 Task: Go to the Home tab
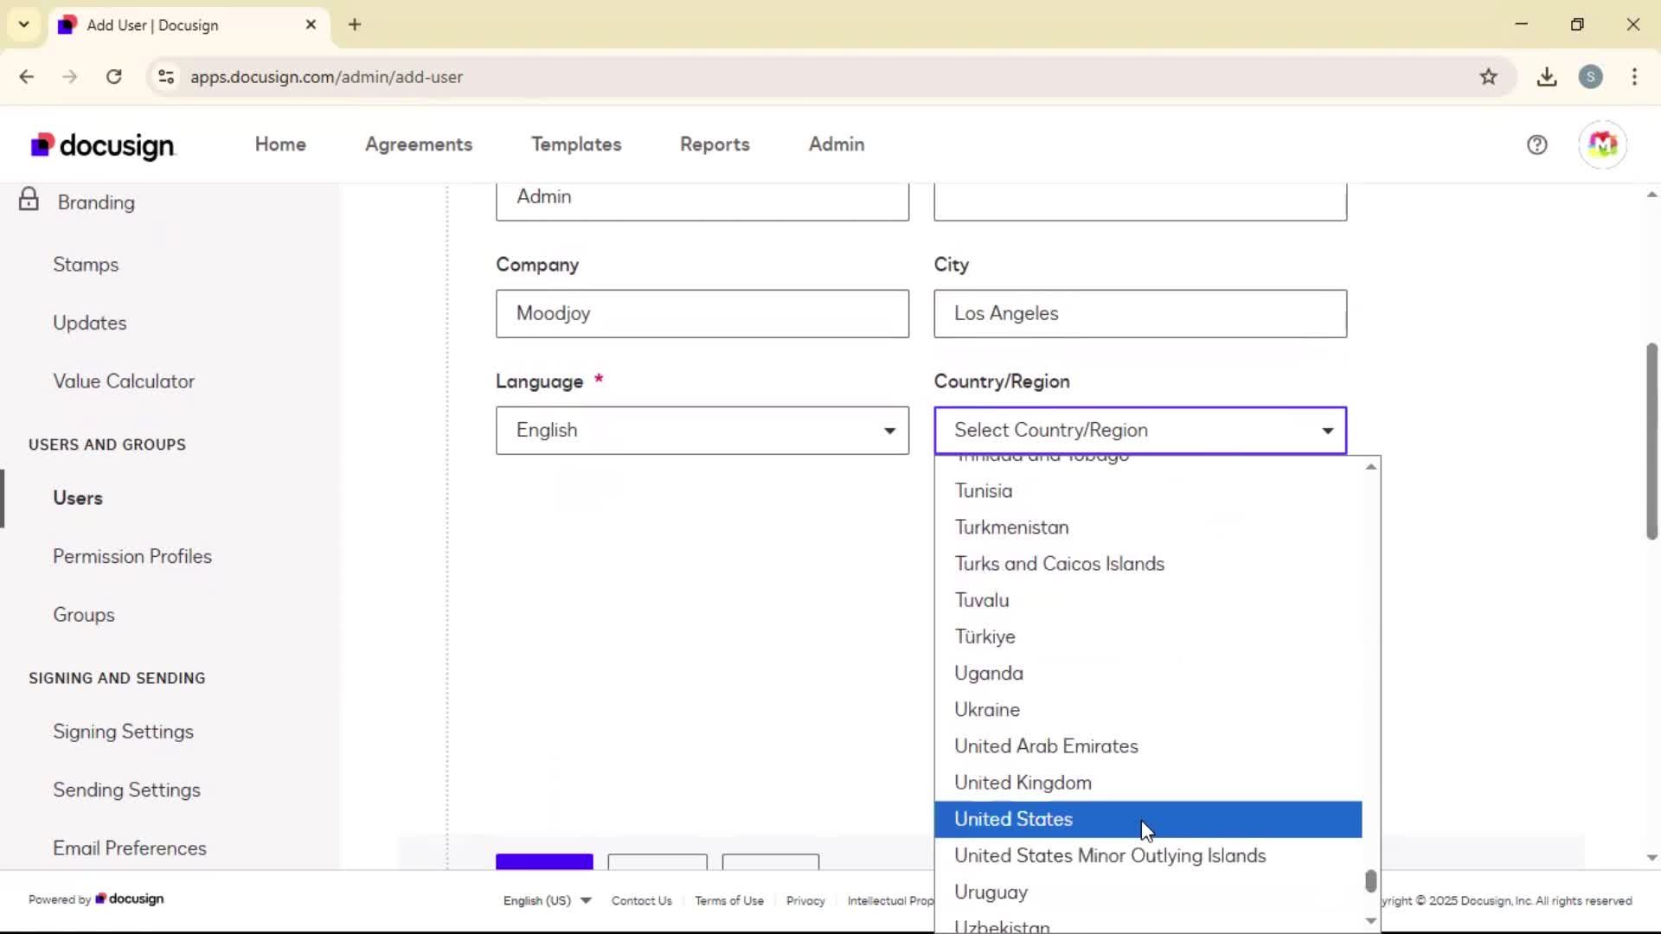click(280, 144)
